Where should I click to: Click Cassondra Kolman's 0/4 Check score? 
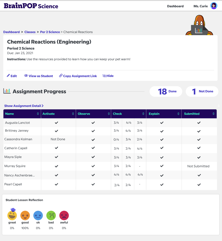click(116, 140)
